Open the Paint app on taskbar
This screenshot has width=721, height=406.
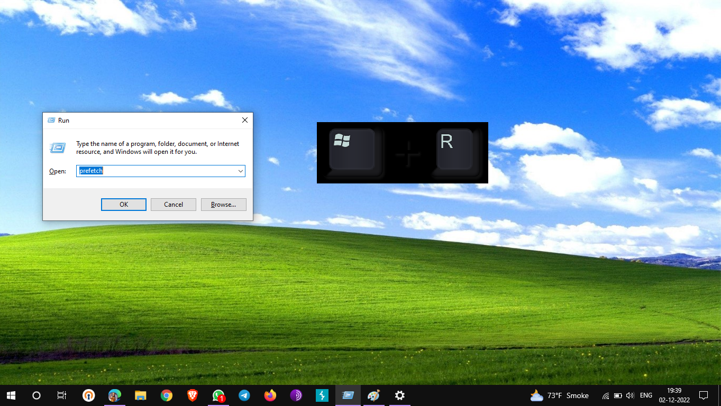click(374, 395)
